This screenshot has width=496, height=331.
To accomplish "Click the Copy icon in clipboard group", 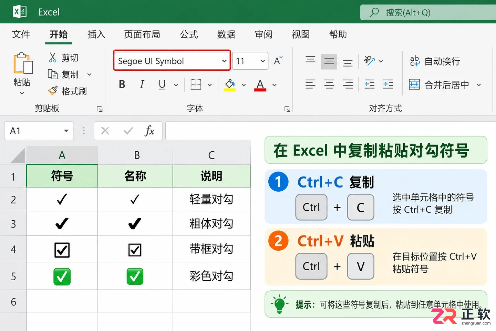I will click(52, 74).
